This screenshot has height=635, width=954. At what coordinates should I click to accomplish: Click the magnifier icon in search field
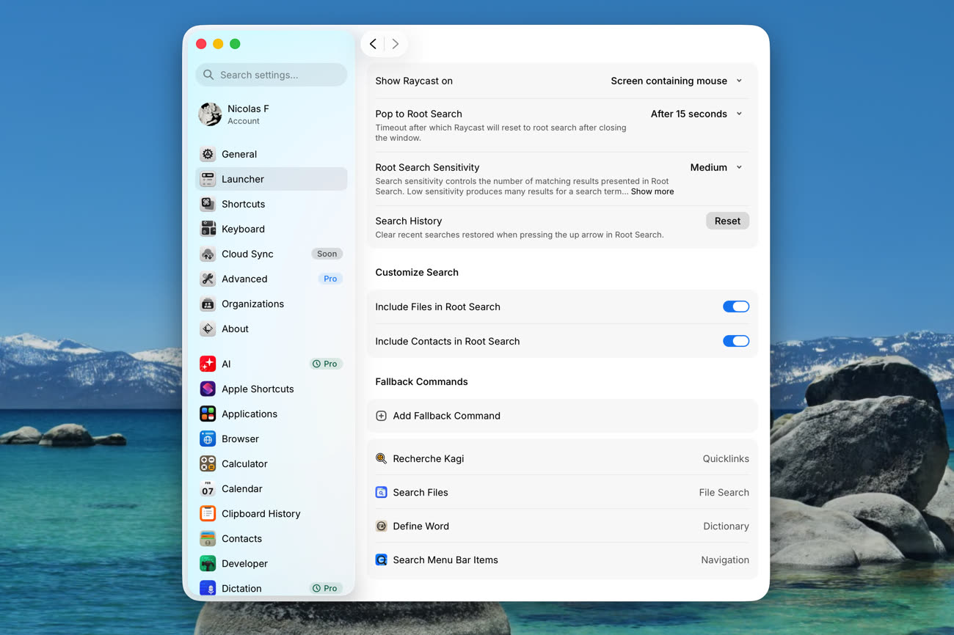point(208,75)
